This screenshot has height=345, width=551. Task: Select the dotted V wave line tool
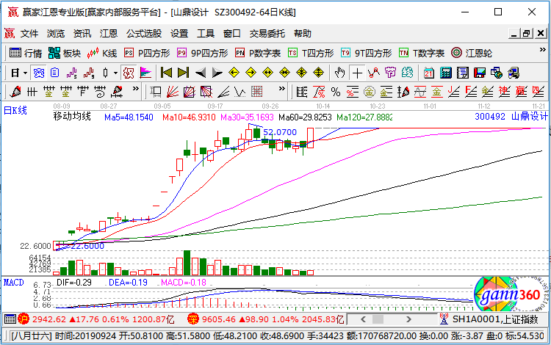(240, 92)
